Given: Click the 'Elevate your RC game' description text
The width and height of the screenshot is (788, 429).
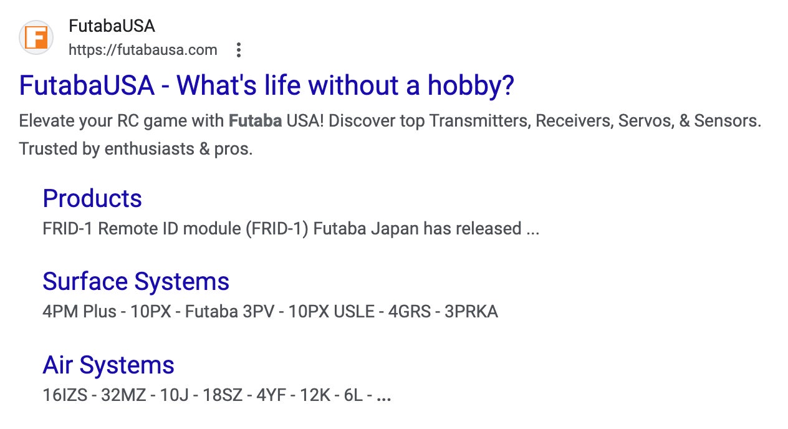Looking at the screenshot, I should coord(122,120).
